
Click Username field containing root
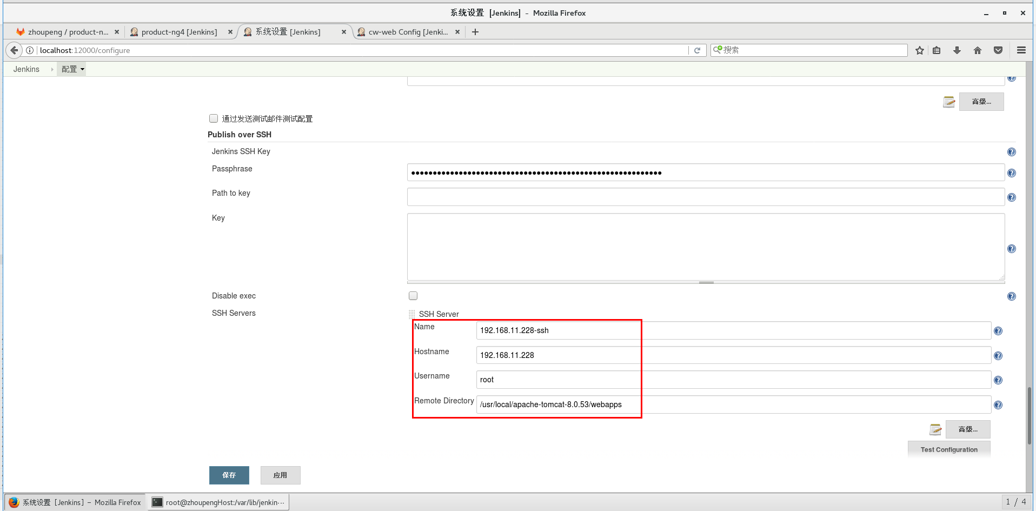tap(733, 380)
